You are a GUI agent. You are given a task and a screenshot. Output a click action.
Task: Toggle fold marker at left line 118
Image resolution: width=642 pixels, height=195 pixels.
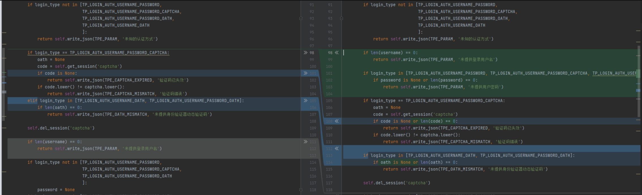click(x=301, y=190)
